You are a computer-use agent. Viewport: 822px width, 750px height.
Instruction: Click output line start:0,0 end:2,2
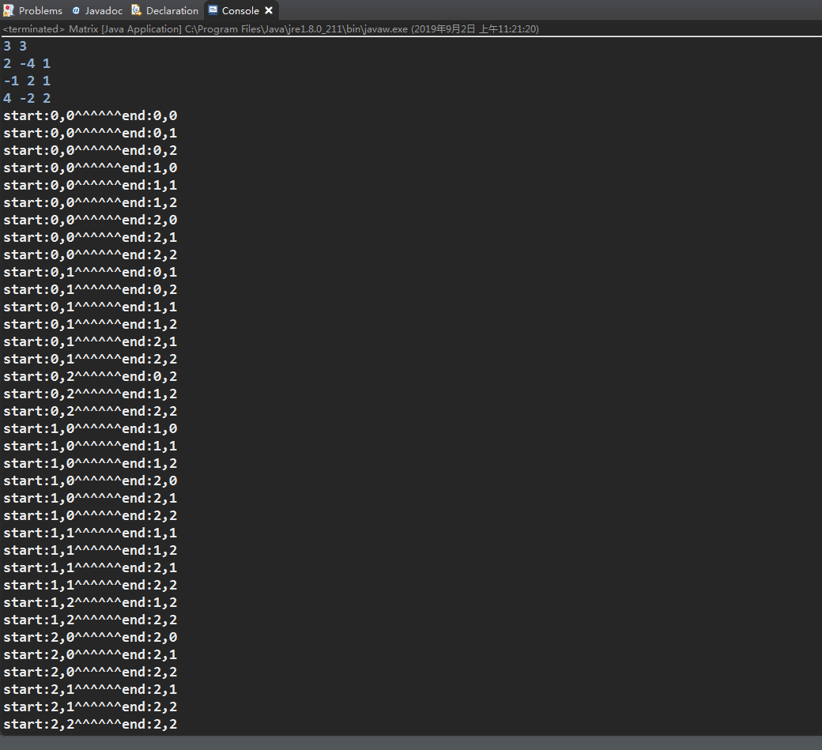90,254
